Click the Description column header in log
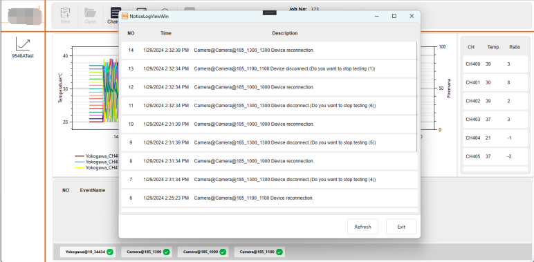The height and width of the screenshot is (262, 534). click(285, 33)
